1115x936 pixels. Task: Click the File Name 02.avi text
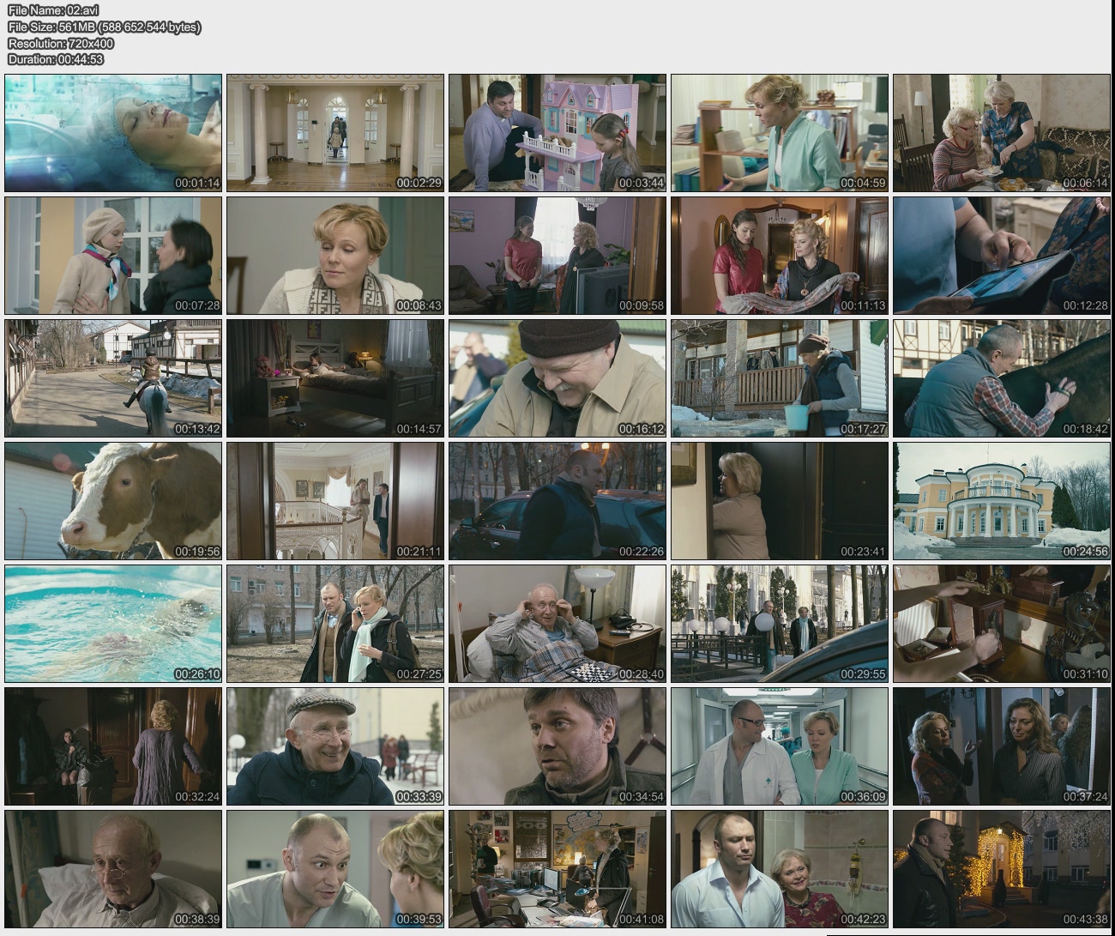[53, 10]
